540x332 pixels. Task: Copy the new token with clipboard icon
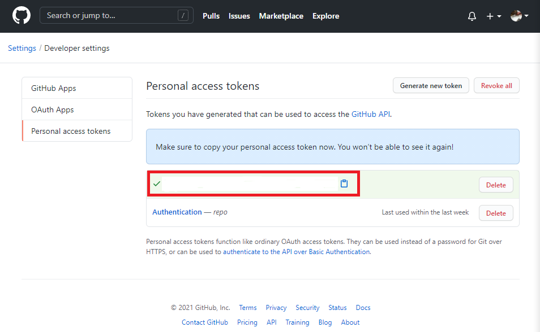[344, 184]
